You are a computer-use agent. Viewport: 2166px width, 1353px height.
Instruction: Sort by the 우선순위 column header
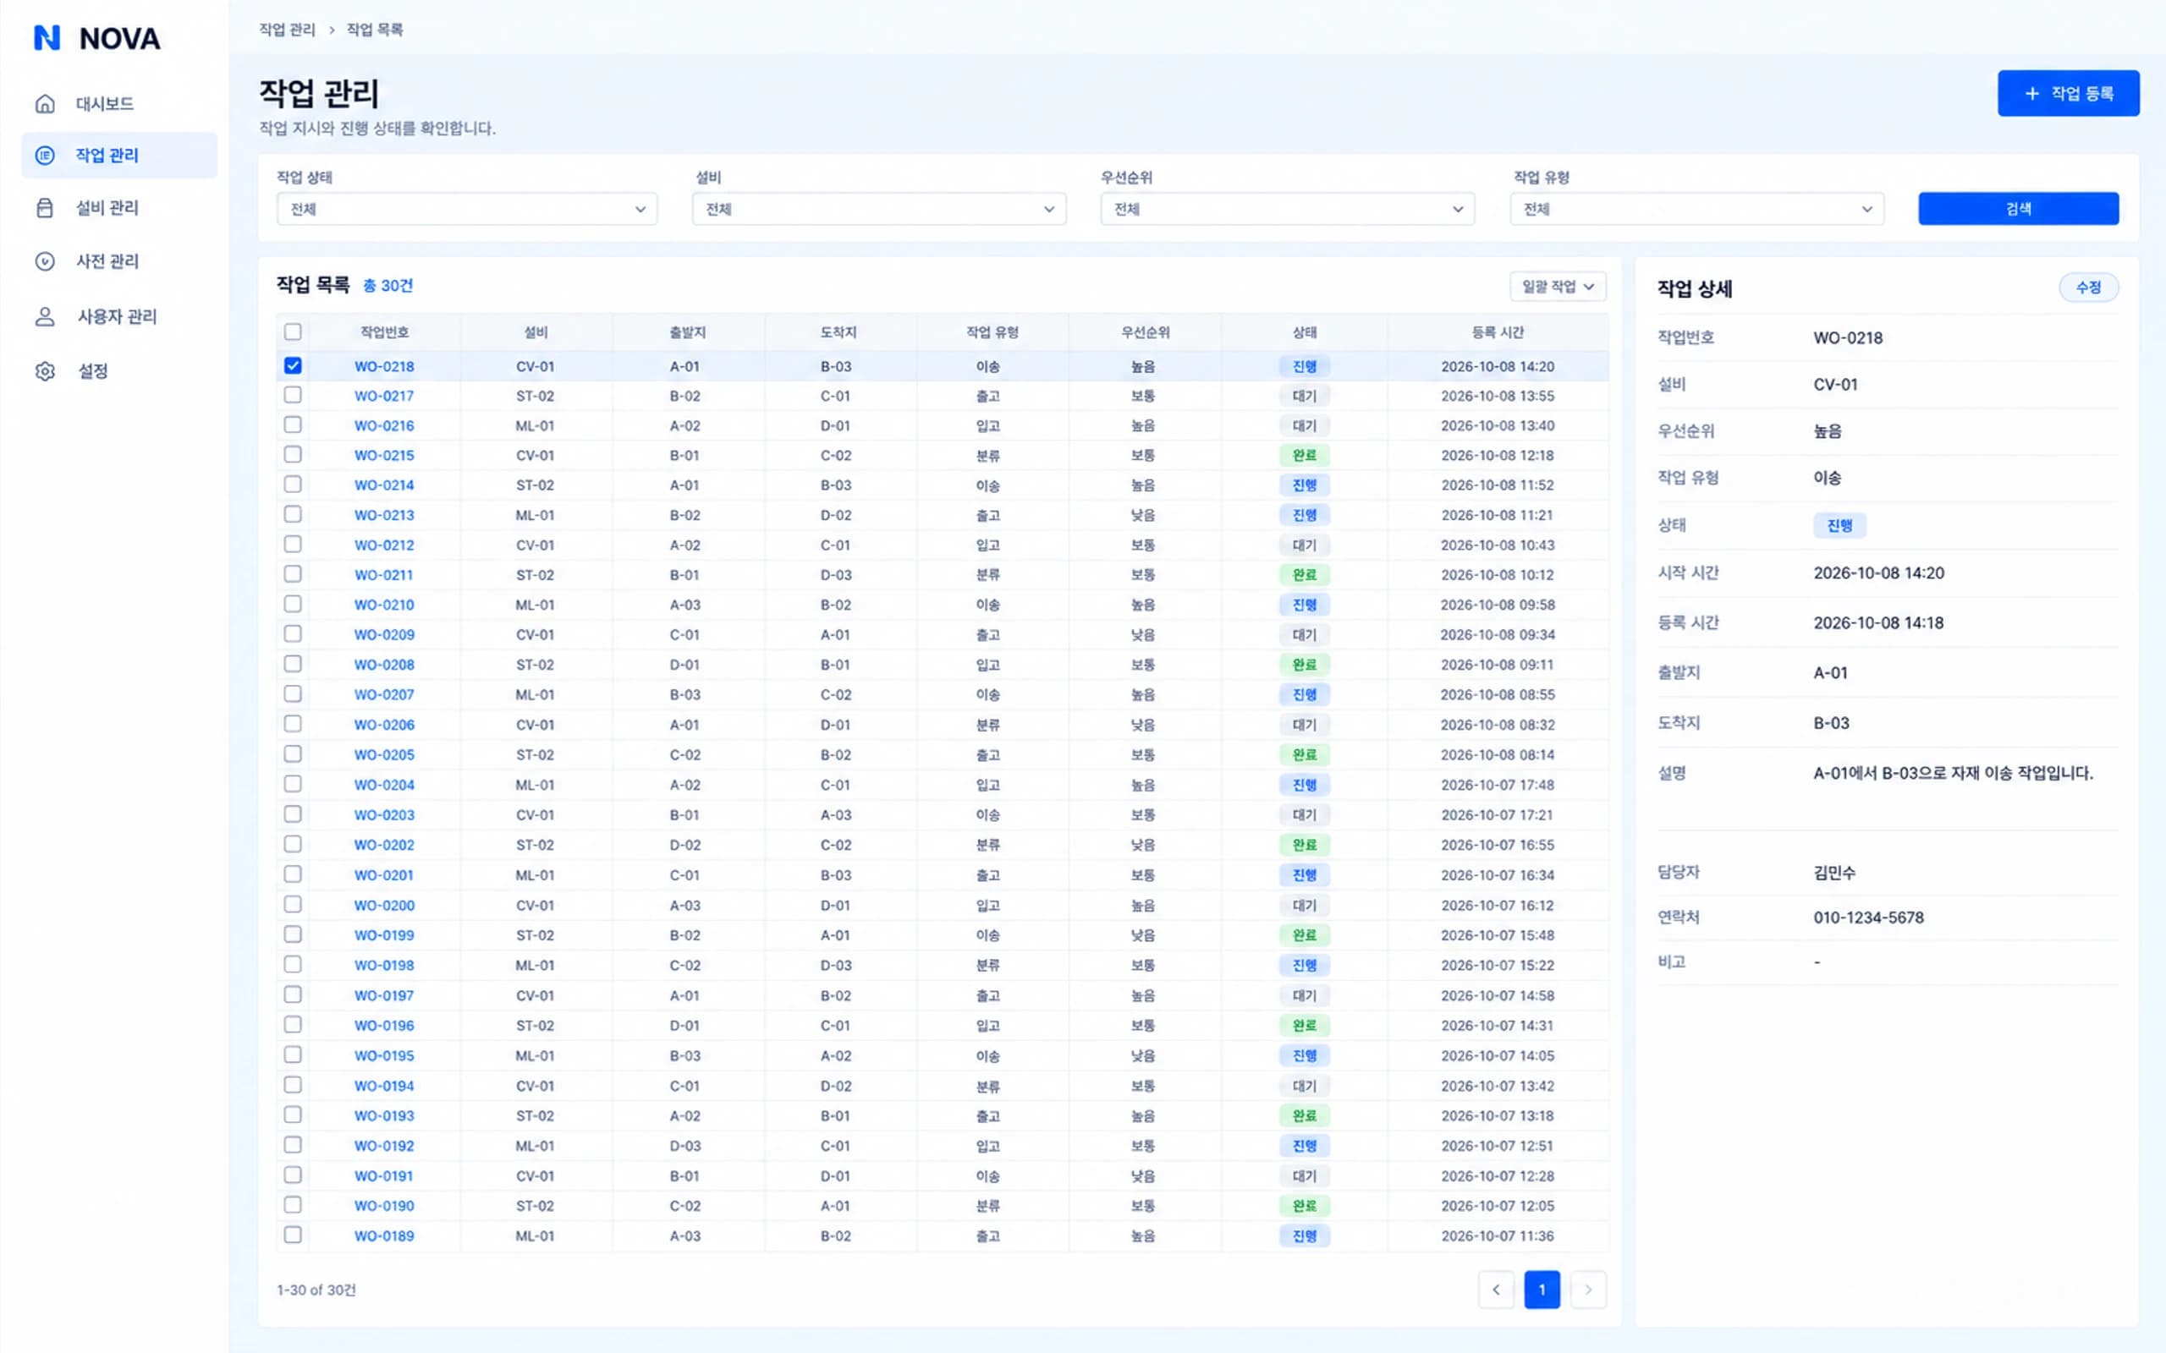[1145, 332]
